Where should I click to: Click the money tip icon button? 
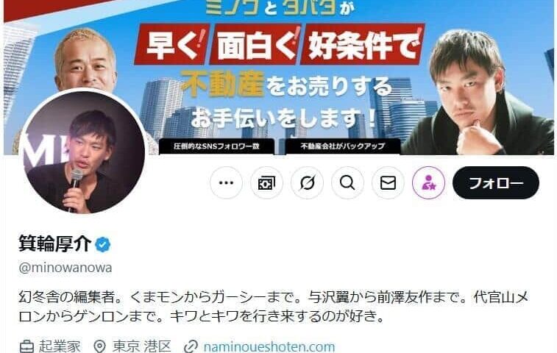pyautogui.click(x=267, y=182)
